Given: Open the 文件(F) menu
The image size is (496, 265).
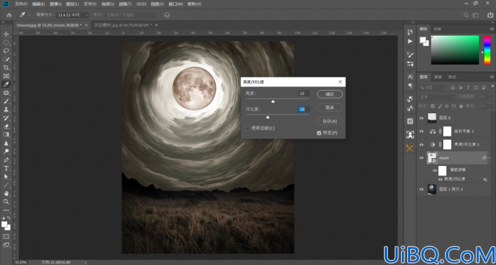Looking at the screenshot, I should point(21,4).
